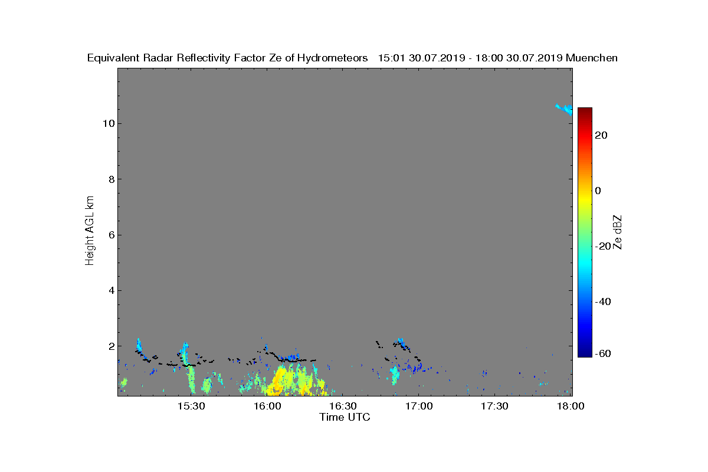Click the 'Height AGL km' axis label
This screenshot has width=708, height=472.
tap(90, 232)
